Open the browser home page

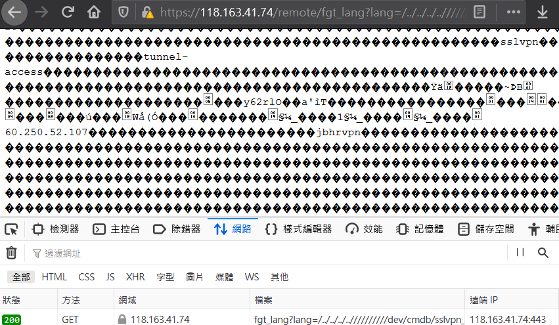click(x=94, y=12)
